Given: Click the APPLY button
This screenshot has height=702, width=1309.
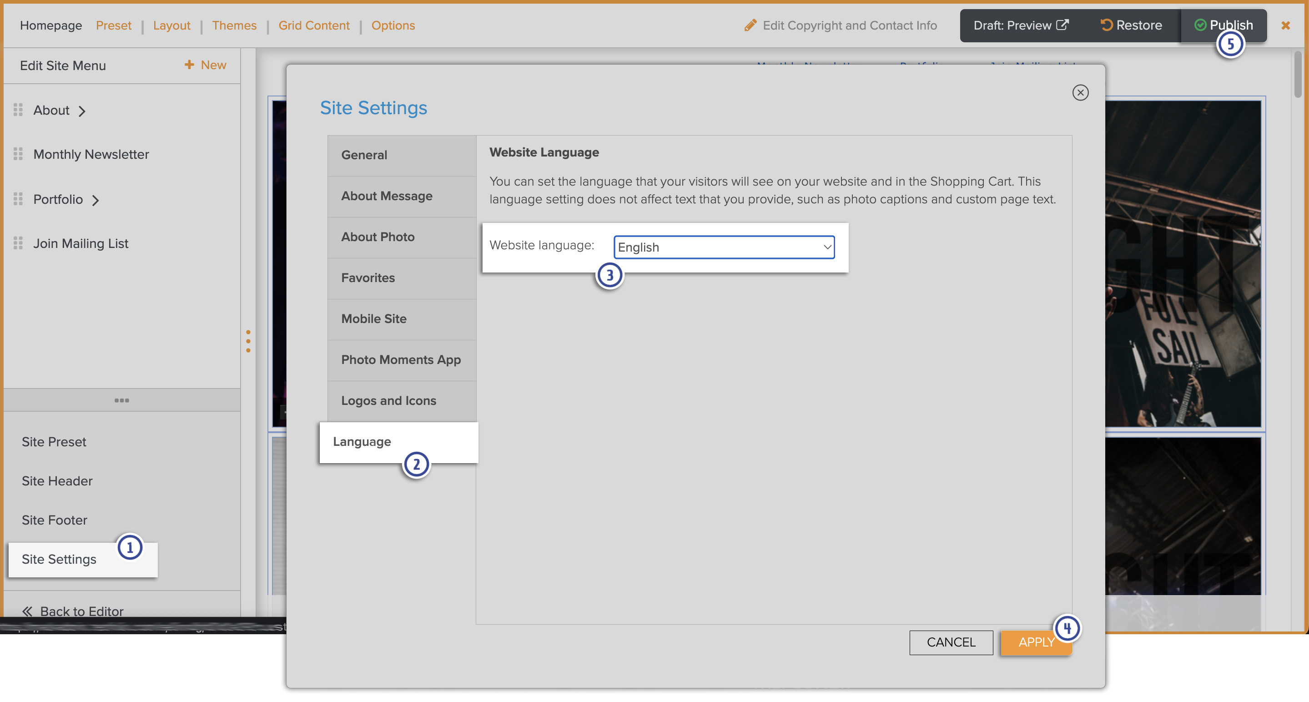Looking at the screenshot, I should 1036,642.
